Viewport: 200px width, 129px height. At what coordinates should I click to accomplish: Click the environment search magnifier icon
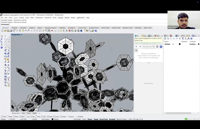154,47
